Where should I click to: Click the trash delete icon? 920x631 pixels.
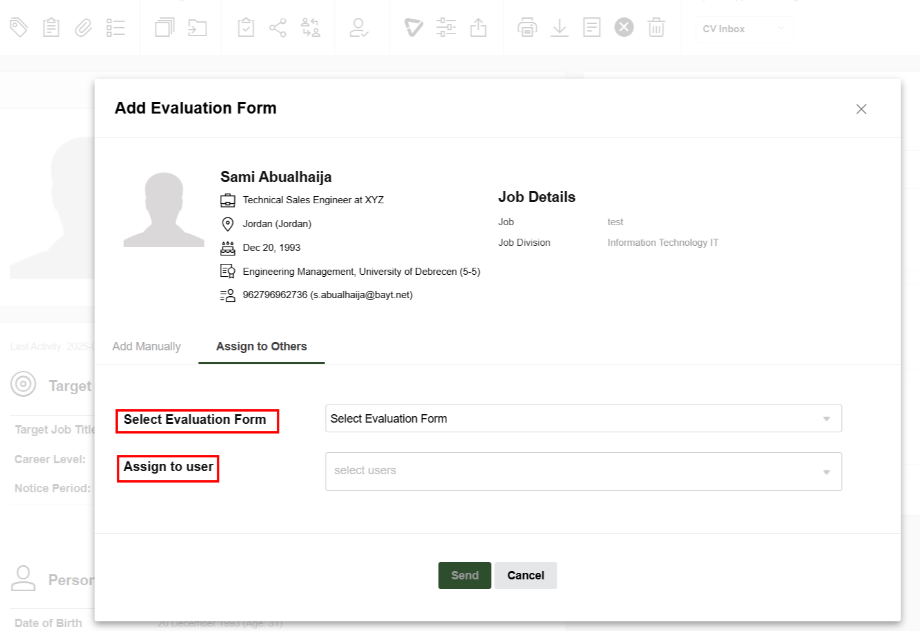coord(656,28)
